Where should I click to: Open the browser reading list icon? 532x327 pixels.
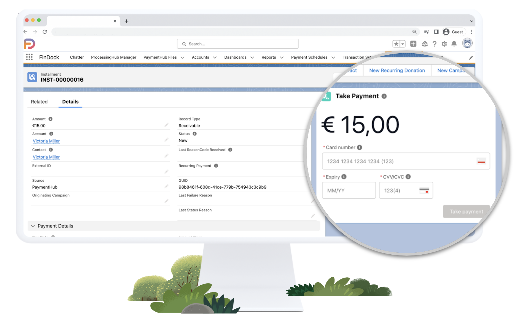[x=426, y=32]
